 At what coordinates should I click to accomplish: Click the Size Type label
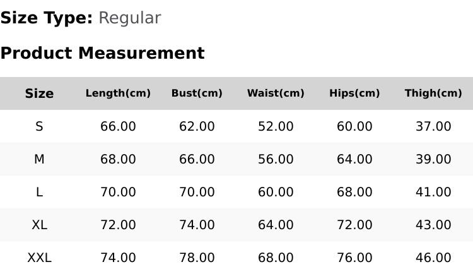(47, 18)
